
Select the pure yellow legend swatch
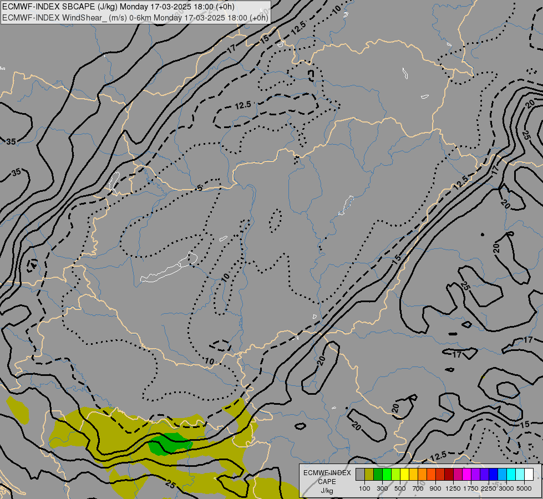point(404,475)
